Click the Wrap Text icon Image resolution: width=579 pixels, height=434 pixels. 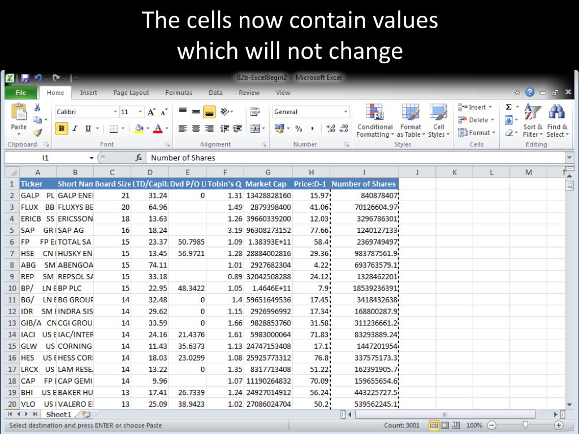point(255,111)
